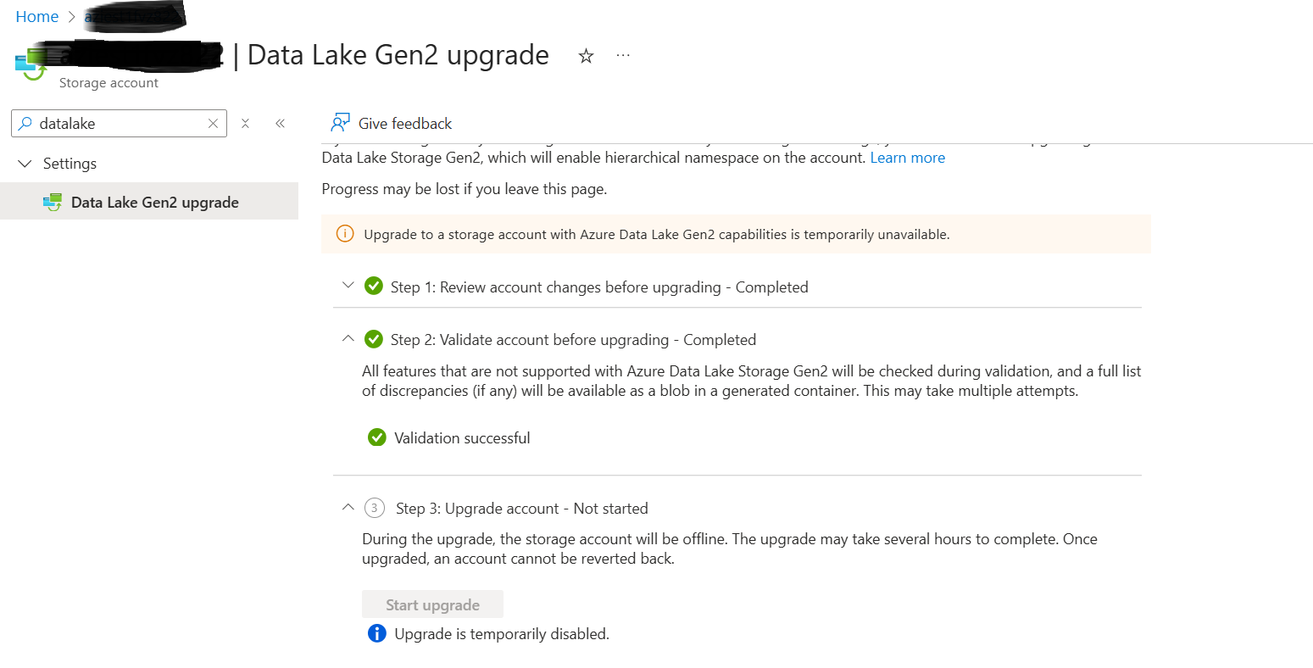Expand Step 1 review account changes
This screenshot has width=1313, height=668.
(x=348, y=286)
